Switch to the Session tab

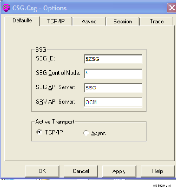coord(123,21)
